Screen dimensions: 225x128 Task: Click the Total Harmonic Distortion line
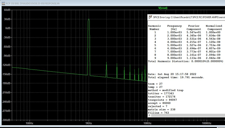click(x=185, y=61)
